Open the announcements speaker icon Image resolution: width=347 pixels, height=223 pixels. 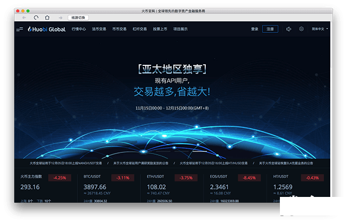(289, 29)
